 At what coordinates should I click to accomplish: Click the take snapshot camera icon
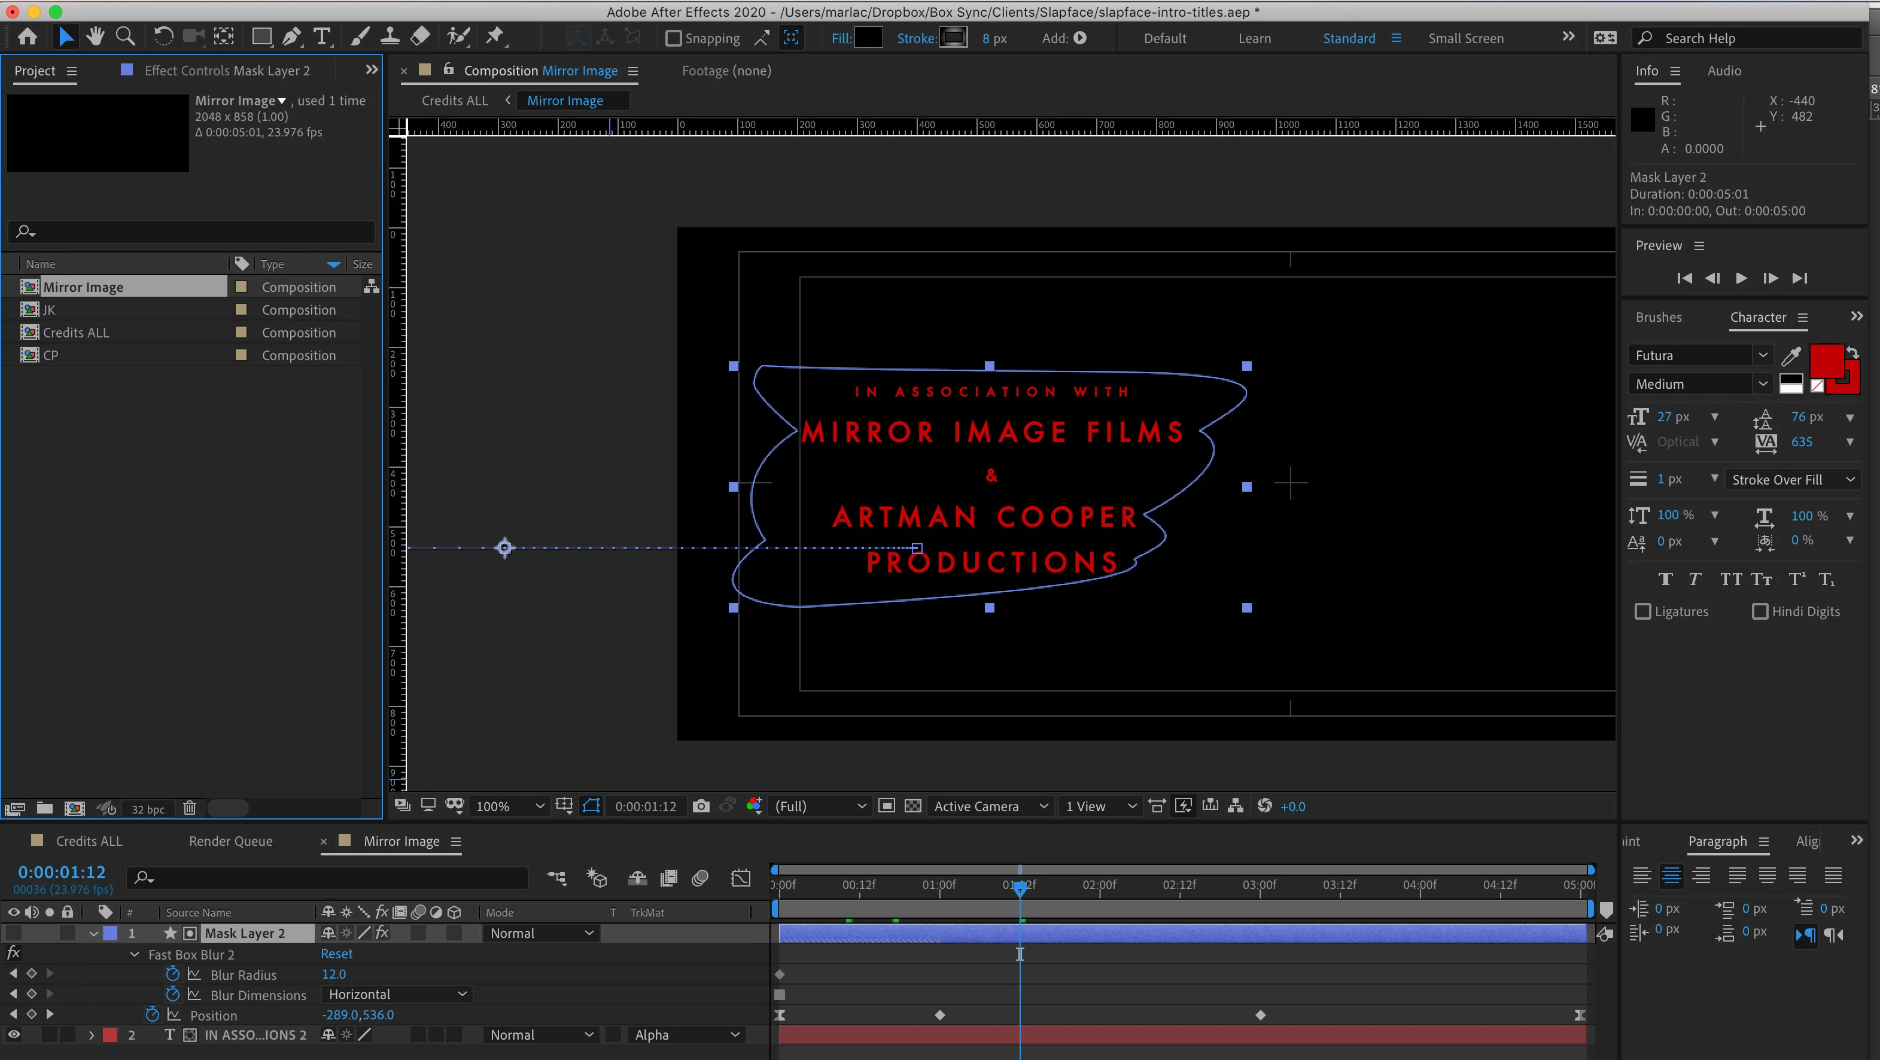pyautogui.click(x=701, y=806)
